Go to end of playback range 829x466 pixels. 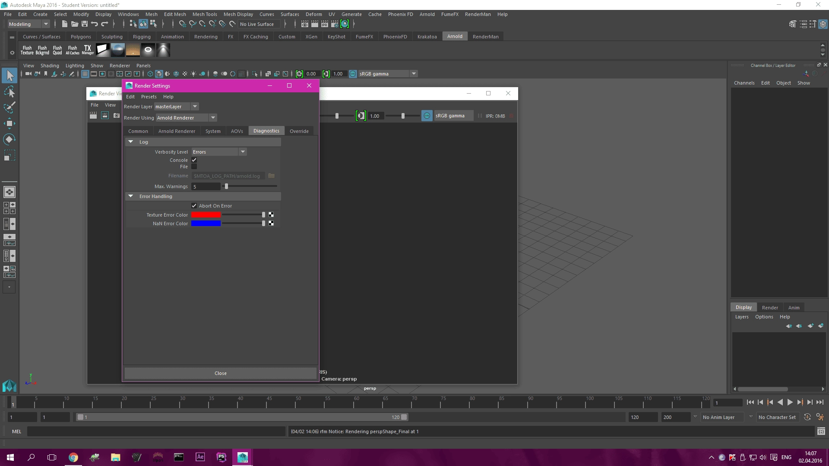click(x=820, y=402)
